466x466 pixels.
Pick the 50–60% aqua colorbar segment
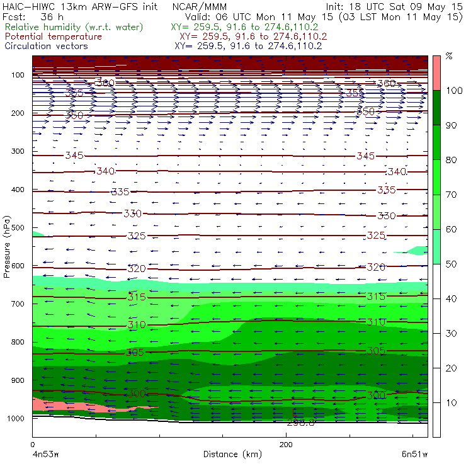[436, 247]
